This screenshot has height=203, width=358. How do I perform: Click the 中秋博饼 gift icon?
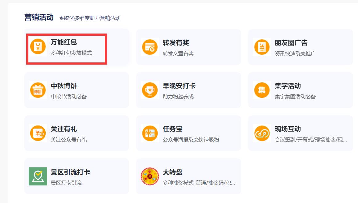point(38,90)
